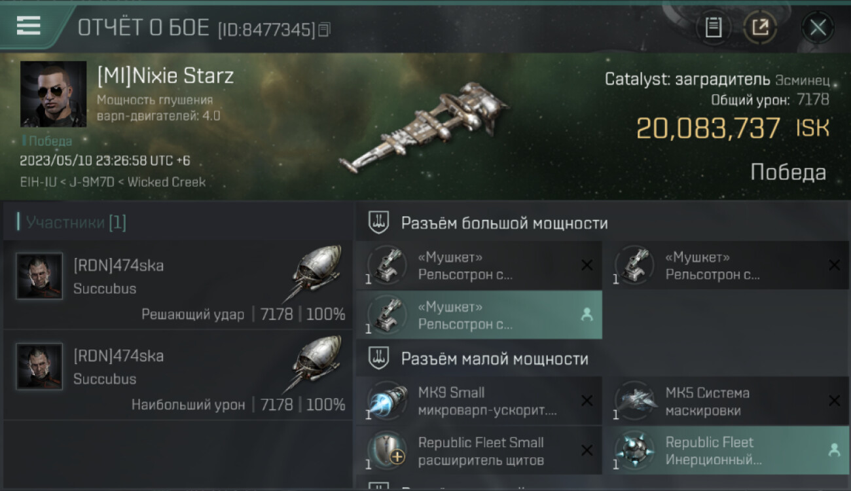Screen dimensions: 851x491
Task: Open the hamburger menu at top left
Action: tap(28, 26)
